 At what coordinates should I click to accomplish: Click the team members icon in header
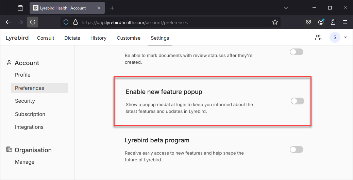pyautogui.click(x=318, y=38)
